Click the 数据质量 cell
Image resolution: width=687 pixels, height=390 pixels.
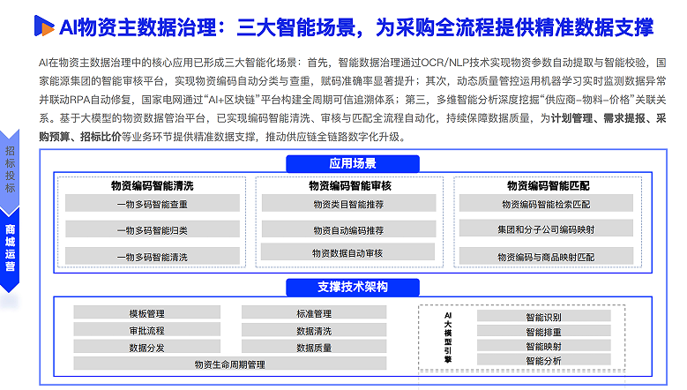click(314, 347)
